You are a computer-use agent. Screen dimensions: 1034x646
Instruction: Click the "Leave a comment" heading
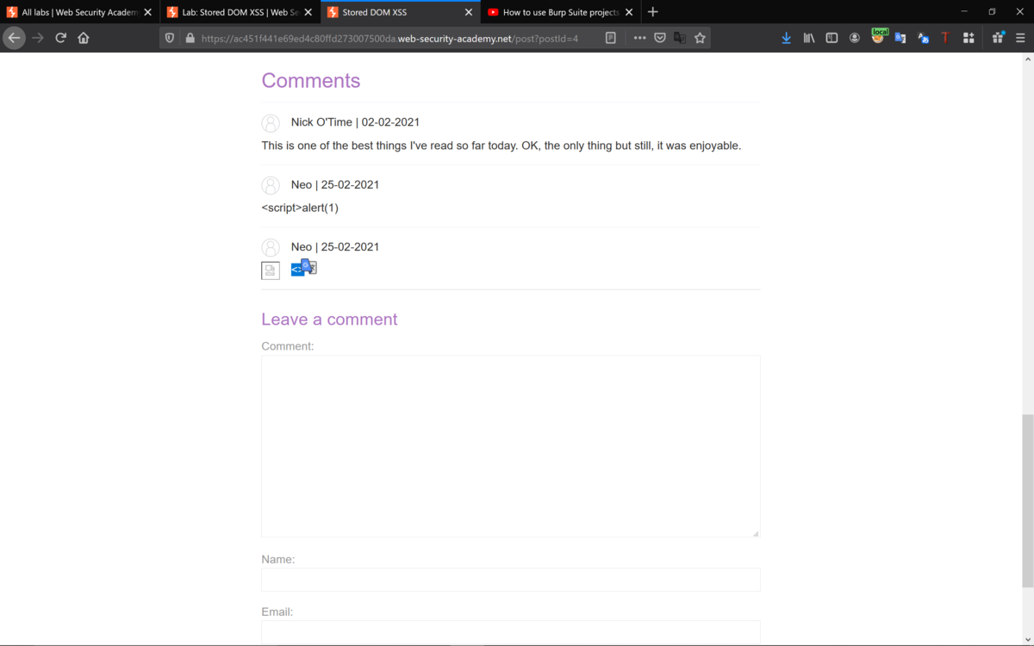tap(329, 319)
